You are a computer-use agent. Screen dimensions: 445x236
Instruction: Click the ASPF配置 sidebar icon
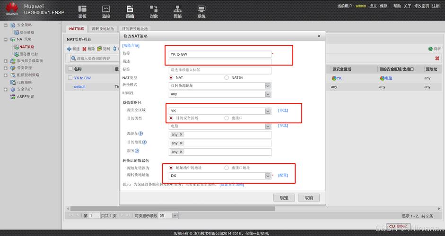click(x=13, y=97)
